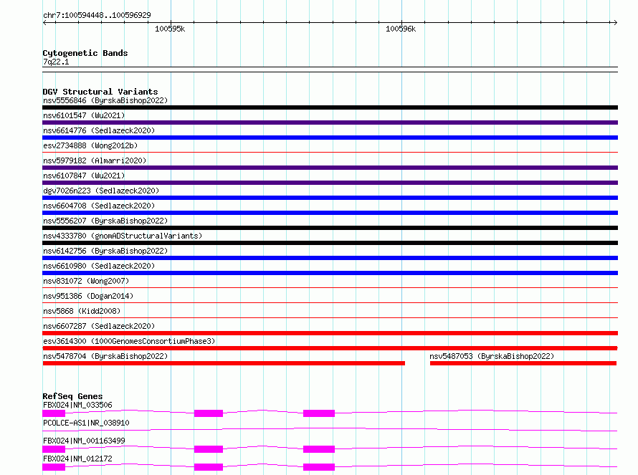Screen dimensions: 638x475
Task: Open variant nsv4333780 (gnomADStructuralVariants) label
Action: click(x=123, y=236)
